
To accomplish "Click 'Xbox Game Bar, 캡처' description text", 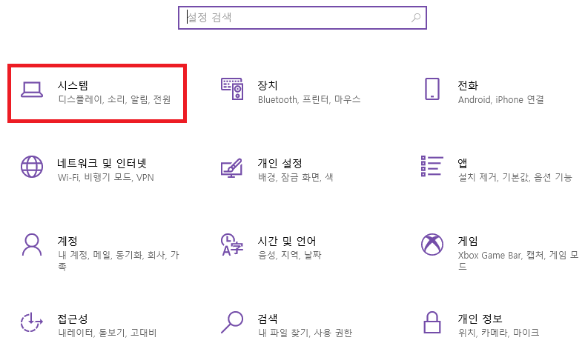I will 502,255.
